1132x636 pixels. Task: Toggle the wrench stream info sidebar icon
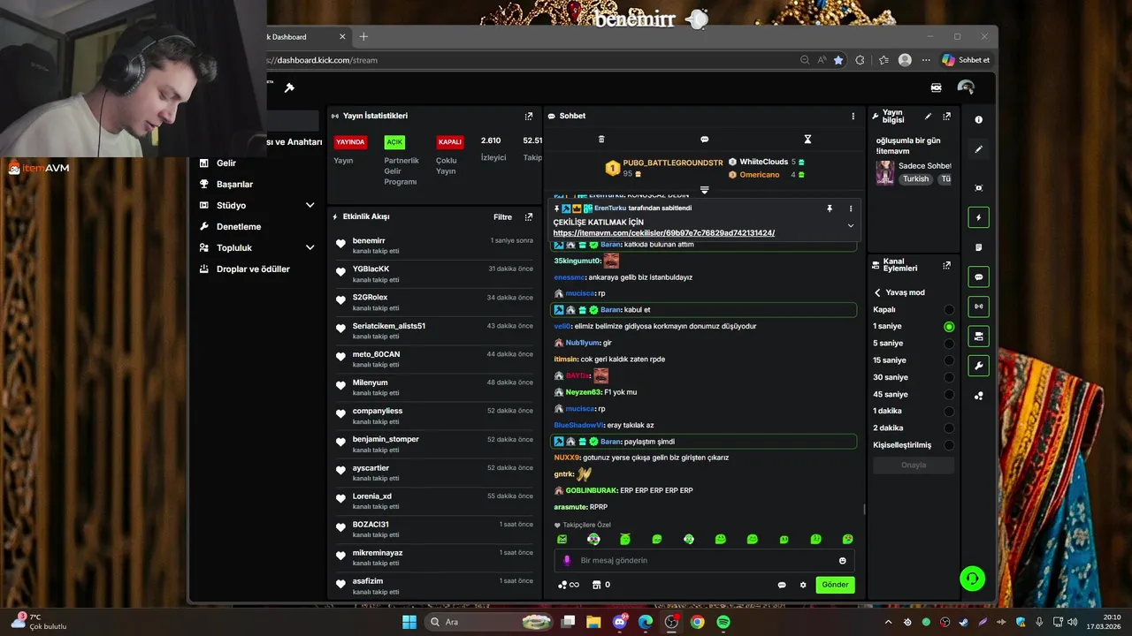(978, 366)
